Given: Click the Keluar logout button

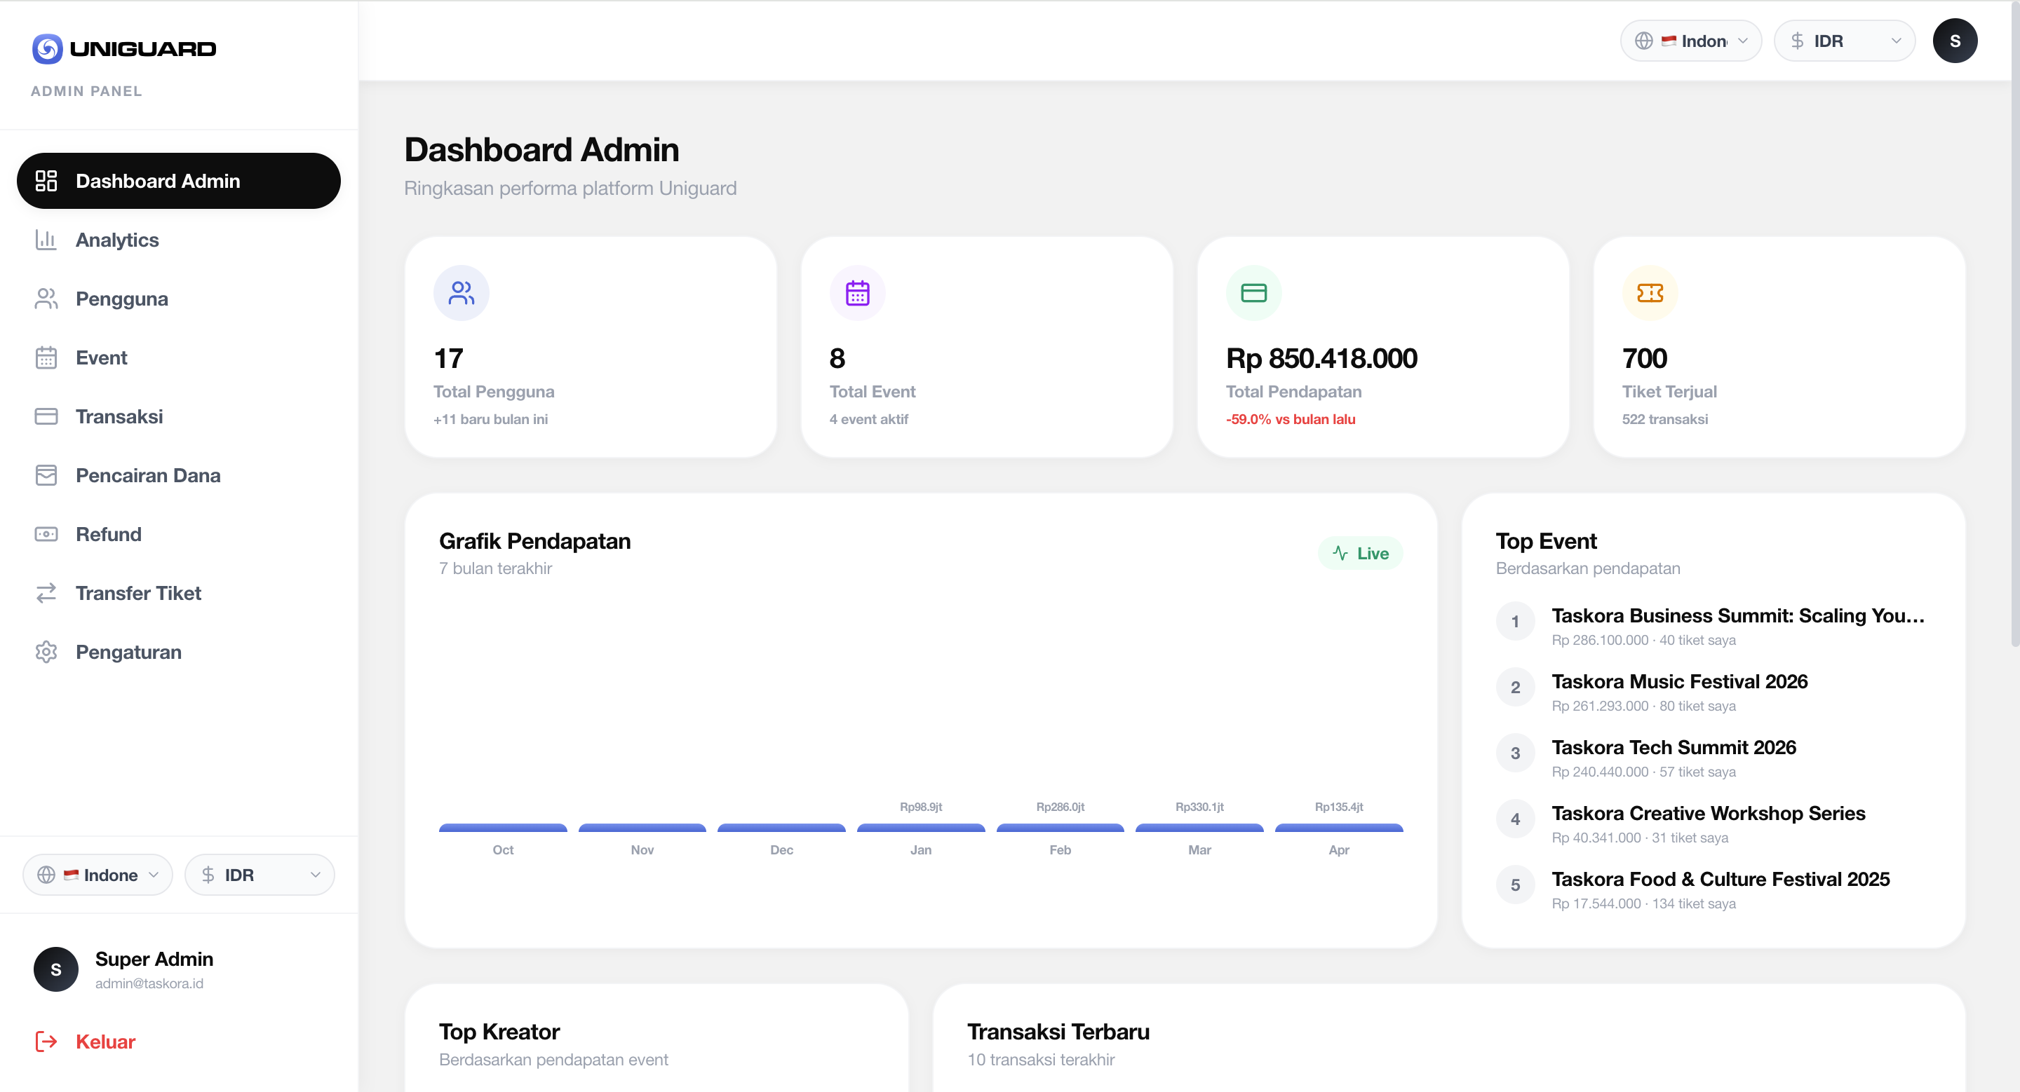Looking at the screenshot, I should [105, 1042].
